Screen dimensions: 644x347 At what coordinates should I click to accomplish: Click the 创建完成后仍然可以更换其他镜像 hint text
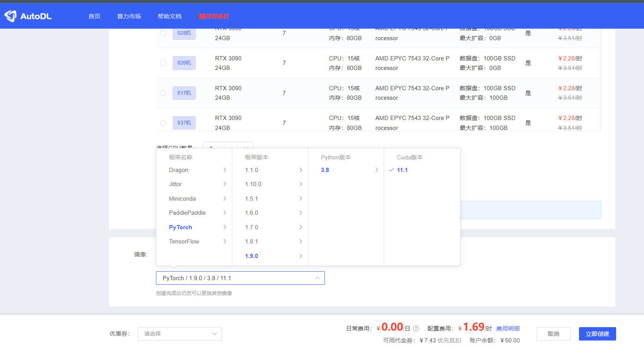pos(194,293)
